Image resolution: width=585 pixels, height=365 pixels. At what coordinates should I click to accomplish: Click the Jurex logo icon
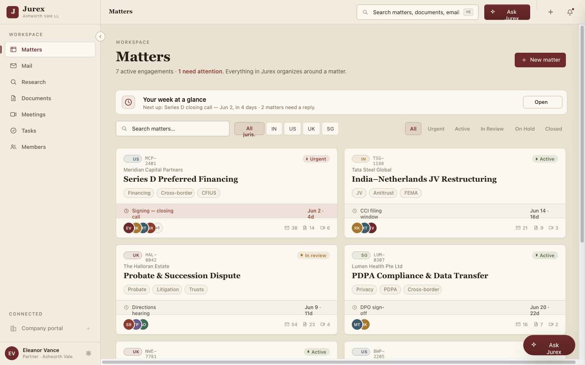tap(13, 12)
